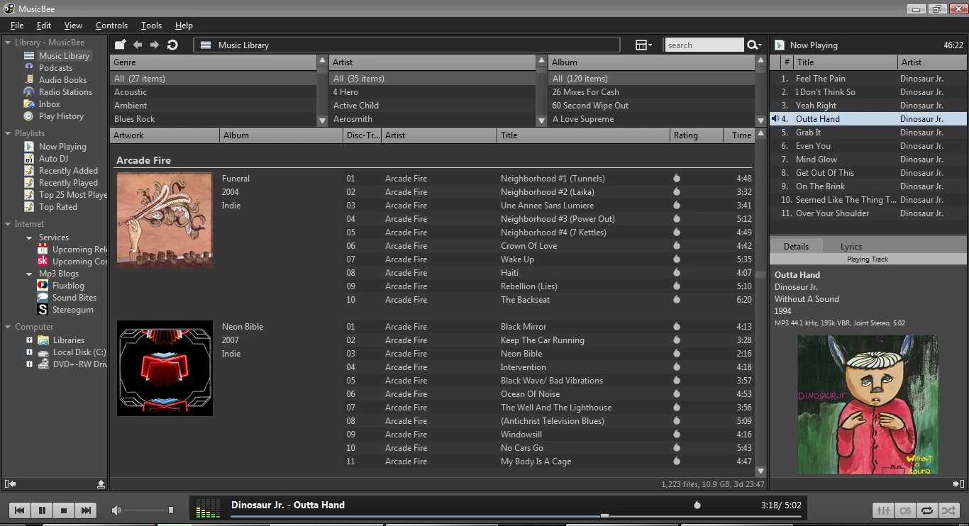Screen dimensions: 969x526
Task: Switch to the Lyrics tab
Action: [851, 246]
